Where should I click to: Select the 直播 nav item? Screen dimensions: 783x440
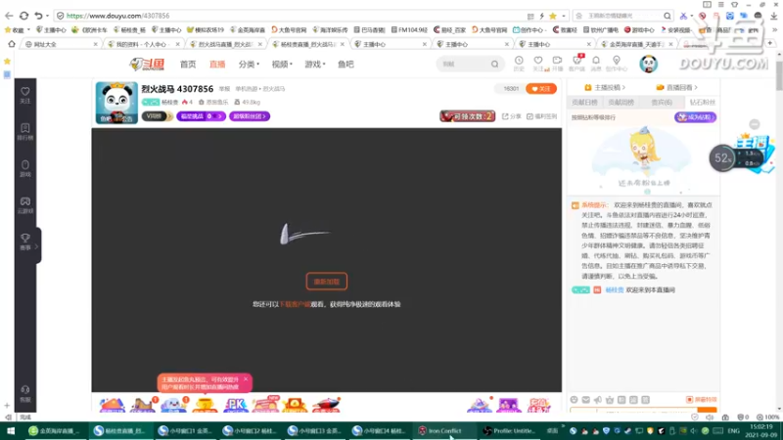pos(217,65)
